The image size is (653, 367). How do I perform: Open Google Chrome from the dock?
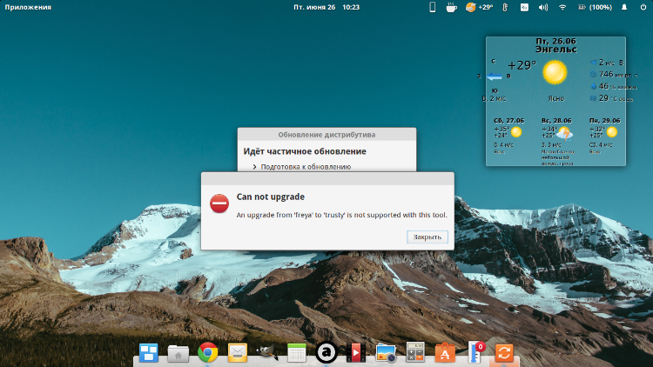(207, 352)
